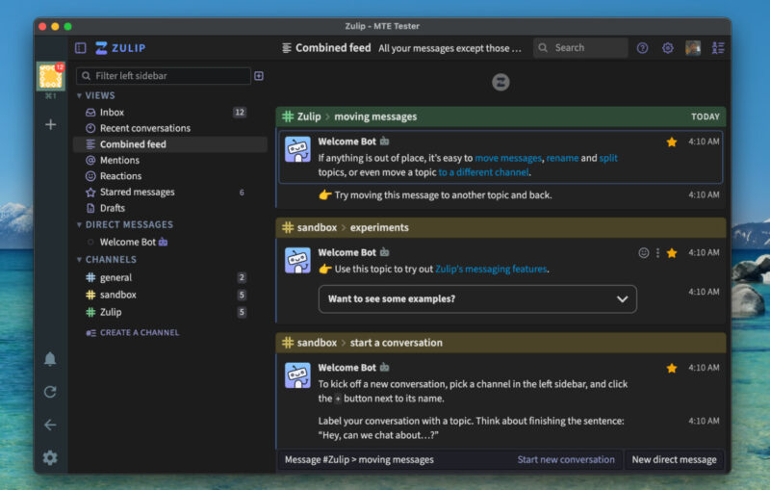
Task: Click the general channel unread count 2
Action: pyautogui.click(x=242, y=277)
